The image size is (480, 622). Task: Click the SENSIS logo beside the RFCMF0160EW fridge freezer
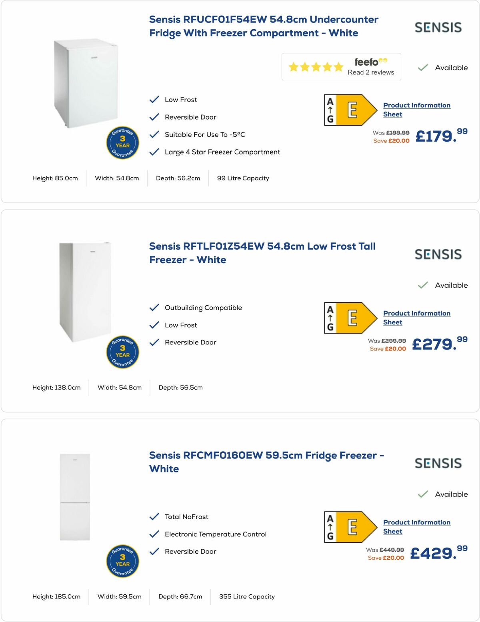click(438, 463)
